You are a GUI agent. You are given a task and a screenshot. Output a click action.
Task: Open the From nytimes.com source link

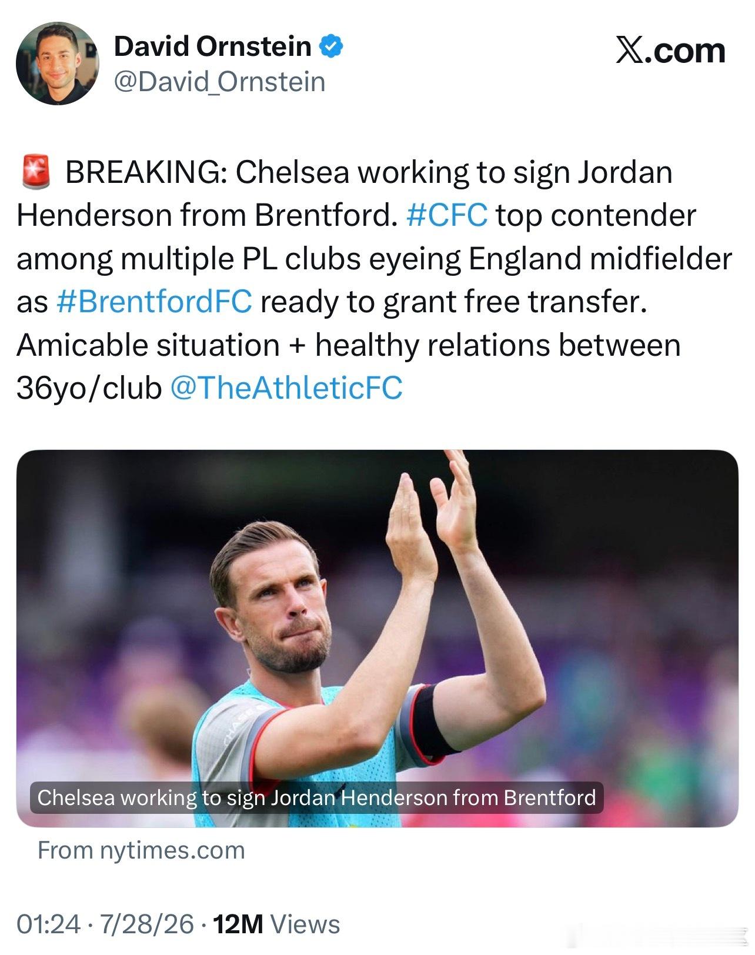[141, 850]
